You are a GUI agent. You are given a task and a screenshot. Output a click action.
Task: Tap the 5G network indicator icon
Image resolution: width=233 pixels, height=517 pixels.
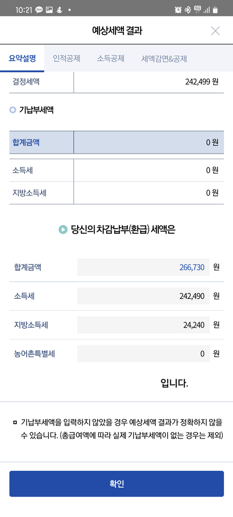click(x=198, y=9)
